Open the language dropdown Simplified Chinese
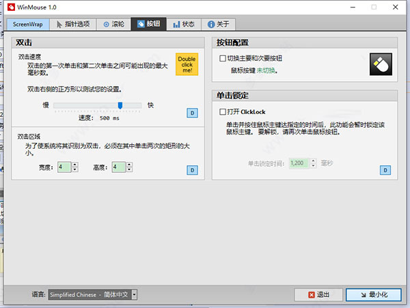The width and height of the screenshot is (410, 308). pyautogui.click(x=92, y=294)
